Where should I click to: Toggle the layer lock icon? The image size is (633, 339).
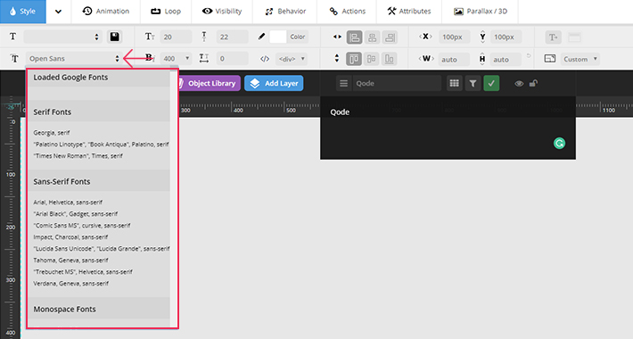[533, 83]
